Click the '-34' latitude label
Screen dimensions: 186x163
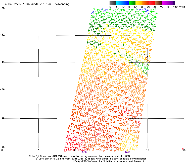[2, 62]
